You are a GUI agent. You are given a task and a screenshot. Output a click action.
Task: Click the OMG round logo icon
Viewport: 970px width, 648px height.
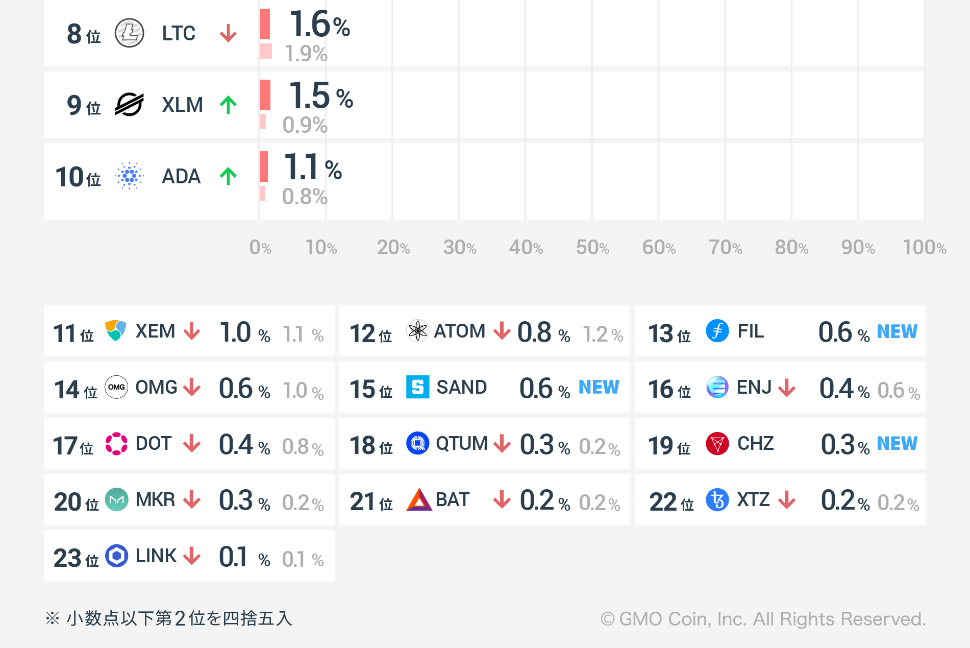click(x=116, y=387)
